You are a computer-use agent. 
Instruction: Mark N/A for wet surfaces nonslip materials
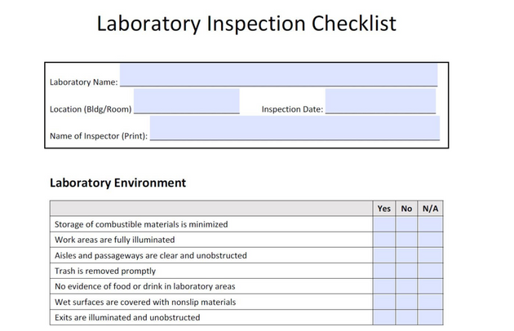(x=431, y=302)
